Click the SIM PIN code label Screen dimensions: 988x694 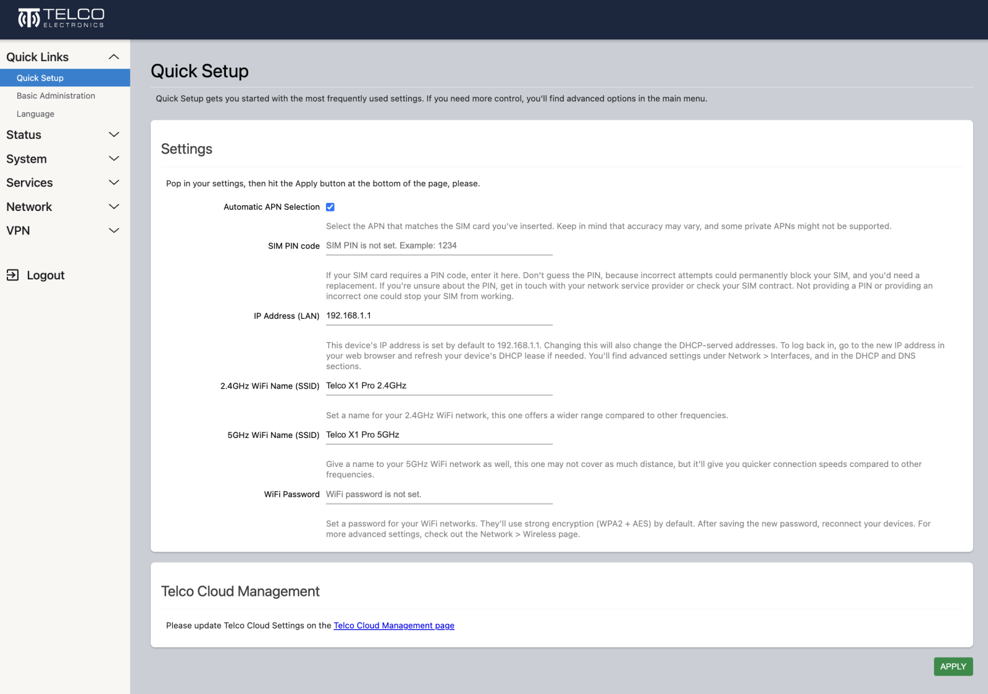[294, 246]
